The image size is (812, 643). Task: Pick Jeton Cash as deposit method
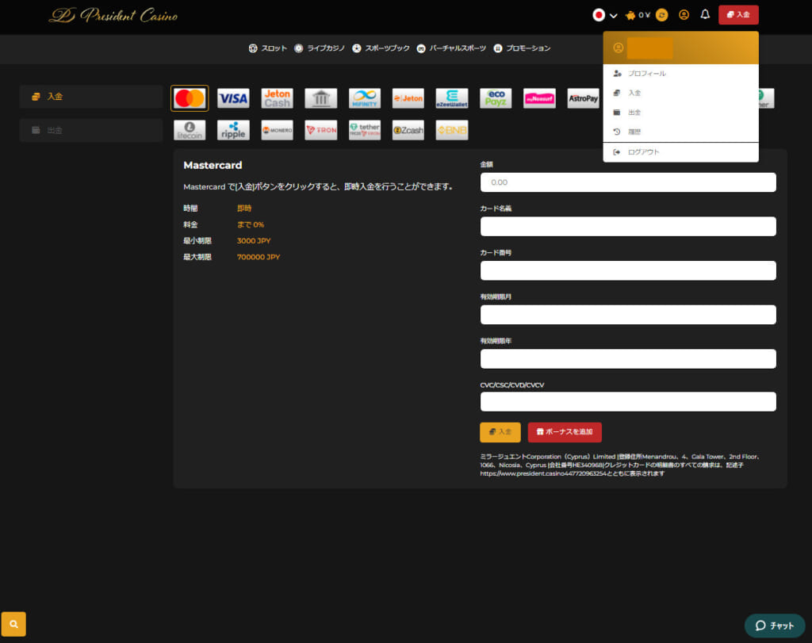point(277,98)
